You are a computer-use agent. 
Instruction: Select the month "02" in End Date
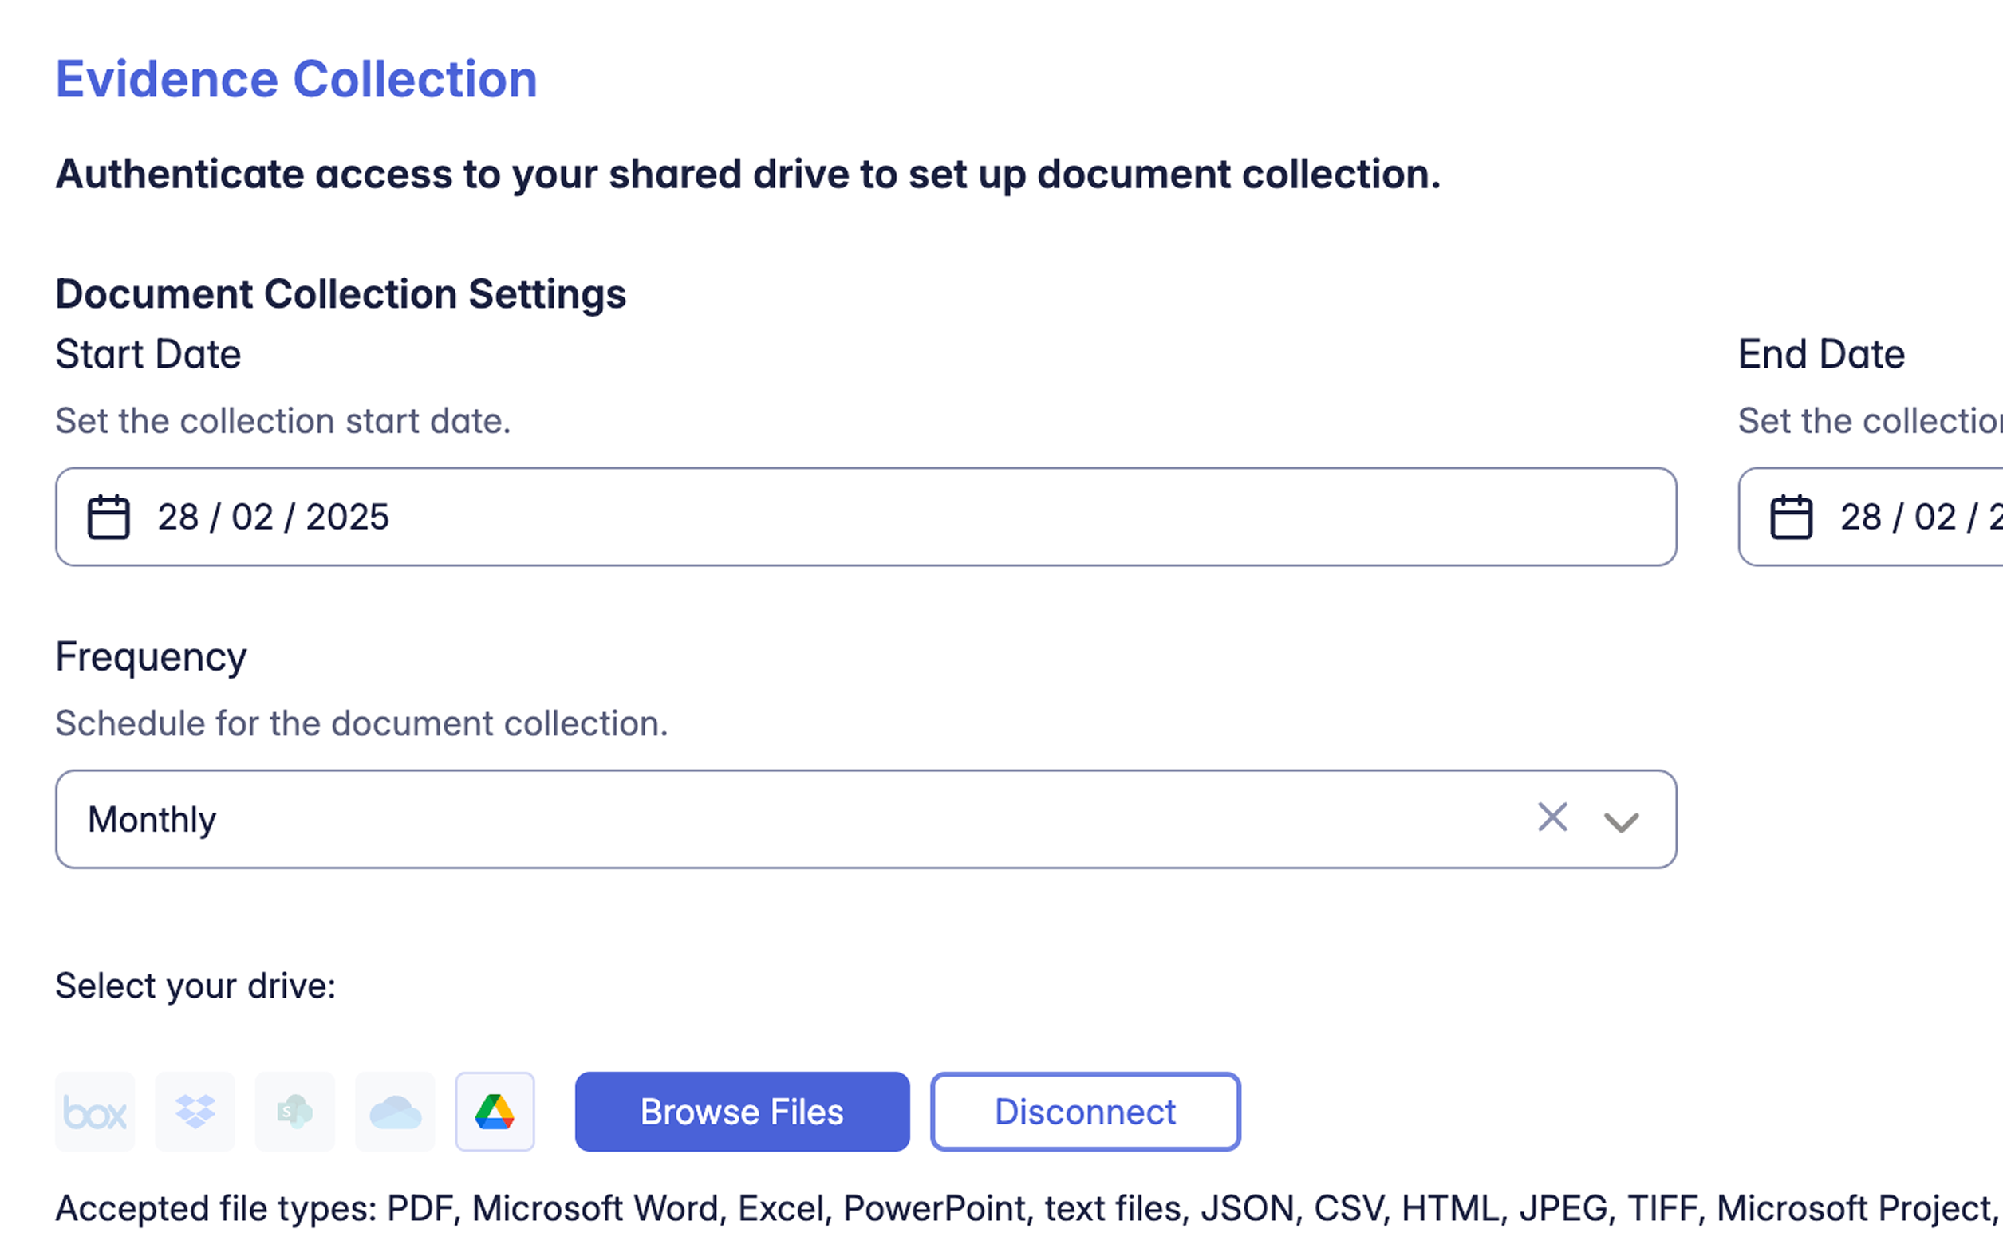1935,518
